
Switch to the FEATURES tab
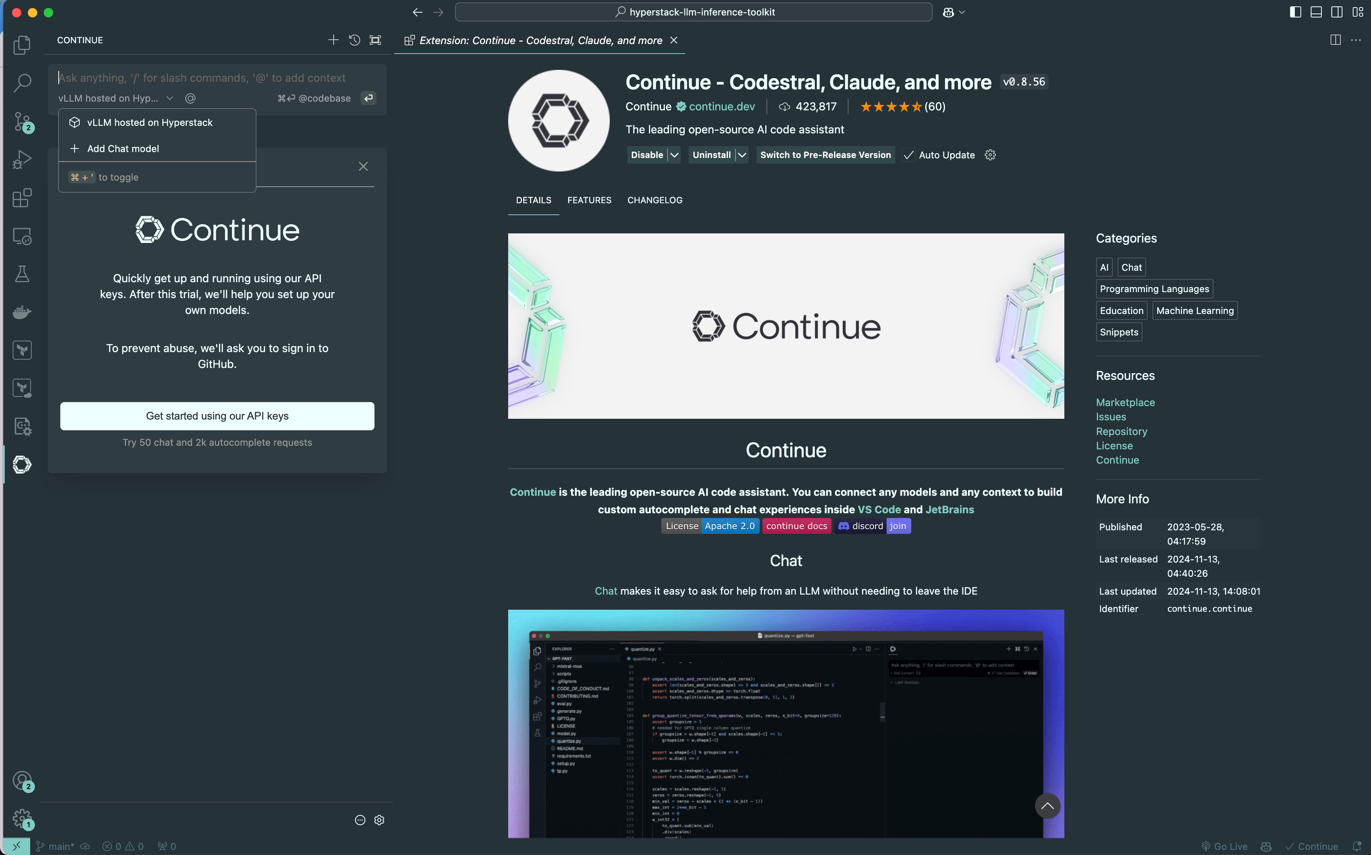coord(589,200)
